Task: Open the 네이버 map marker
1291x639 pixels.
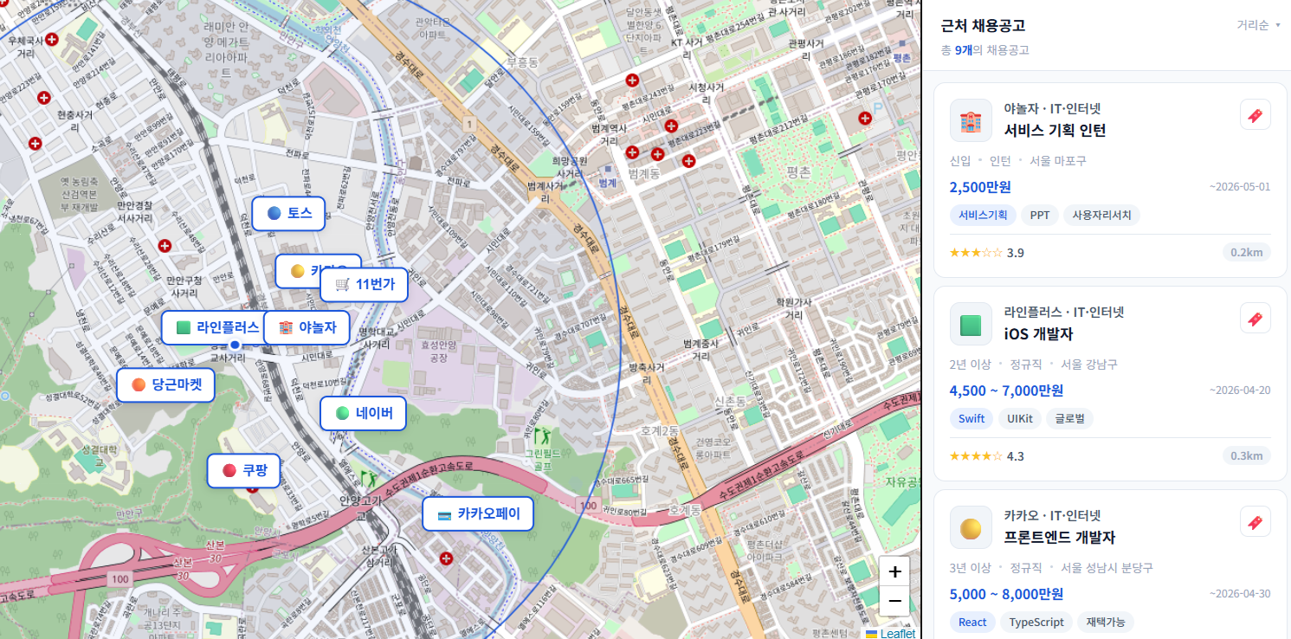Action: point(363,413)
